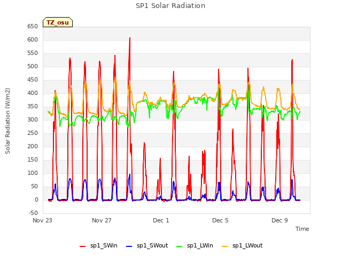Screen dimensions: 342x256
Task: Click the 450 y-axis tick label
Action: coord(33,79)
